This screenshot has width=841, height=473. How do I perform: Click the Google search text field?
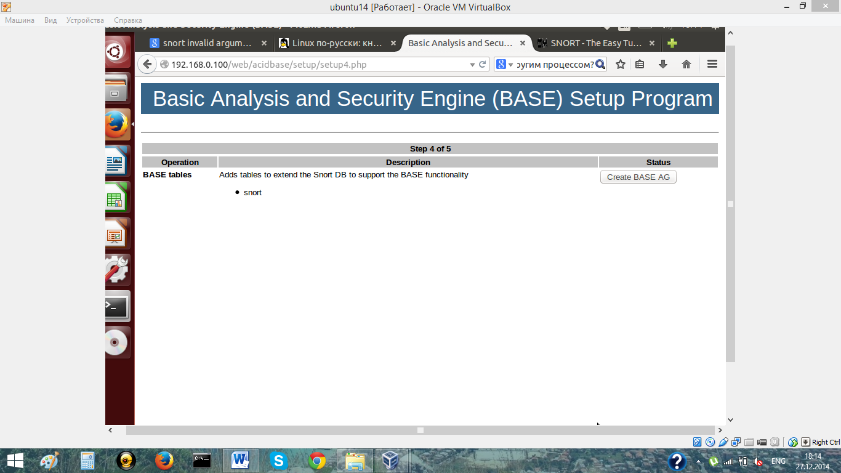pos(555,64)
